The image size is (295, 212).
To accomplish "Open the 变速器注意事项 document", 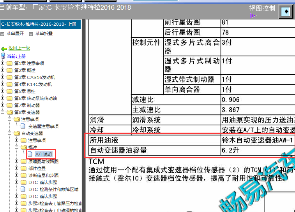I will pos(43,126).
